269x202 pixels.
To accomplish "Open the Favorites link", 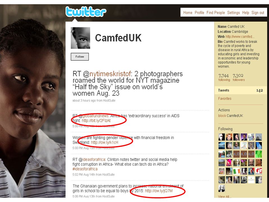I will (225, 98).
